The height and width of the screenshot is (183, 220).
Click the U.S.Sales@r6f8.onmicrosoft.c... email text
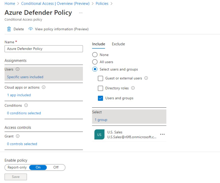132,137
